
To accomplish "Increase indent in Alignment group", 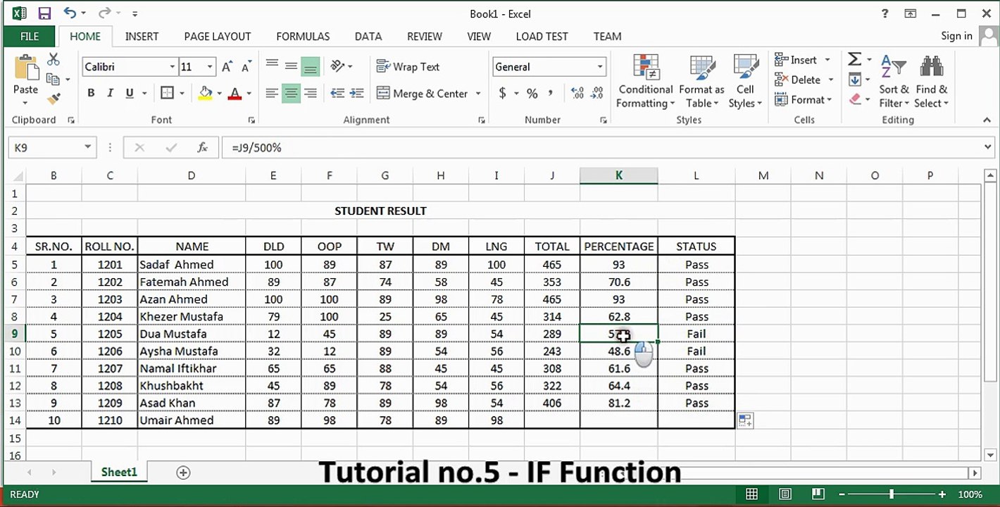I will tap(356, 93).
